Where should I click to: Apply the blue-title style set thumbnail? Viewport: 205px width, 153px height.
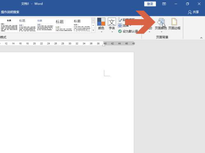click(45, 25)
